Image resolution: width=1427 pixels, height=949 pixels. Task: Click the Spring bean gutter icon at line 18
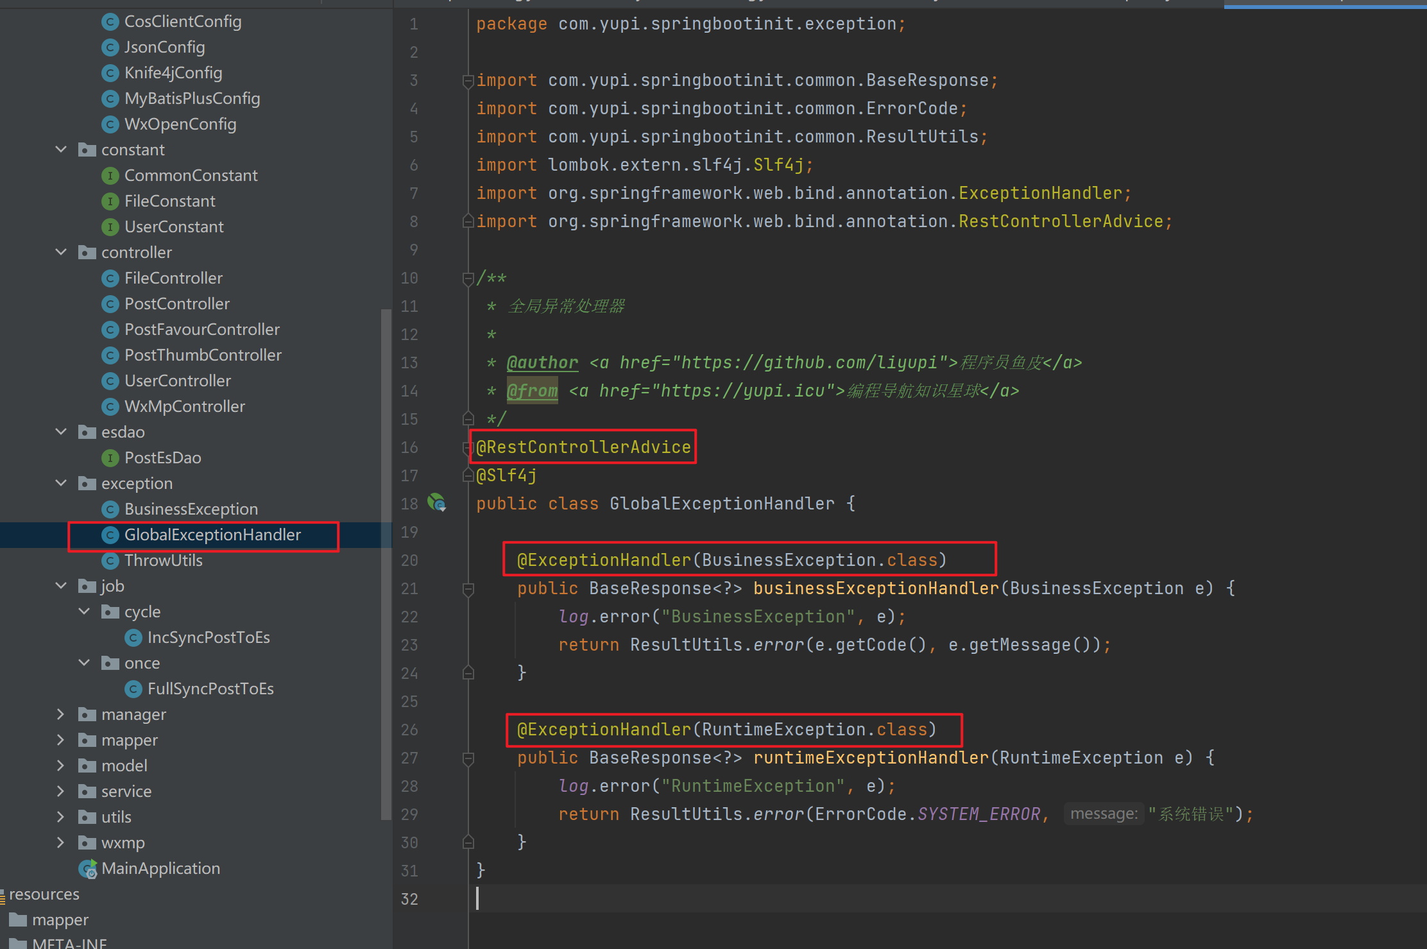pyautogui.click(x=437, y=502)
